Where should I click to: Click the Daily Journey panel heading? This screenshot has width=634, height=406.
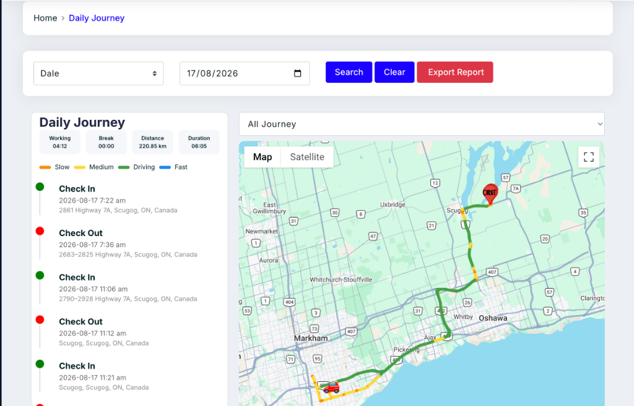(x=82, y=122)
